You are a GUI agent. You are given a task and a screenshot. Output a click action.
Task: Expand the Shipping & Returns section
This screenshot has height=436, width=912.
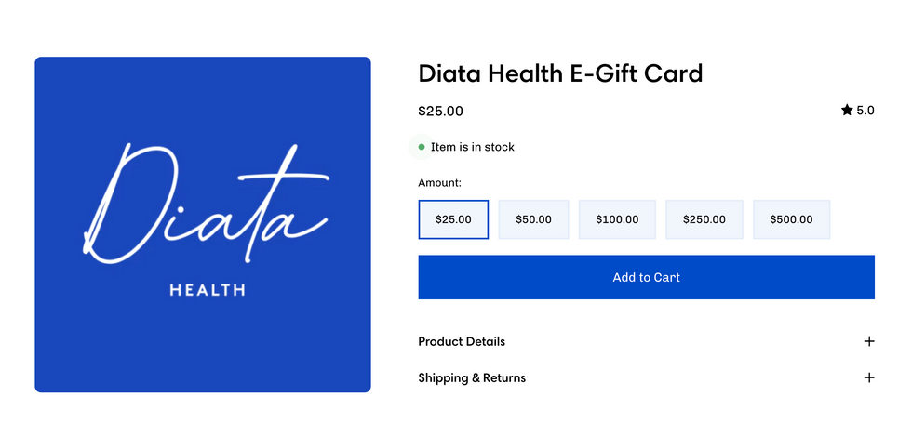pos(472,377)
